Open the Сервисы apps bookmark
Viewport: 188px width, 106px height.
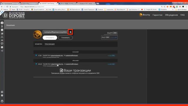click(x=5, y=9)
